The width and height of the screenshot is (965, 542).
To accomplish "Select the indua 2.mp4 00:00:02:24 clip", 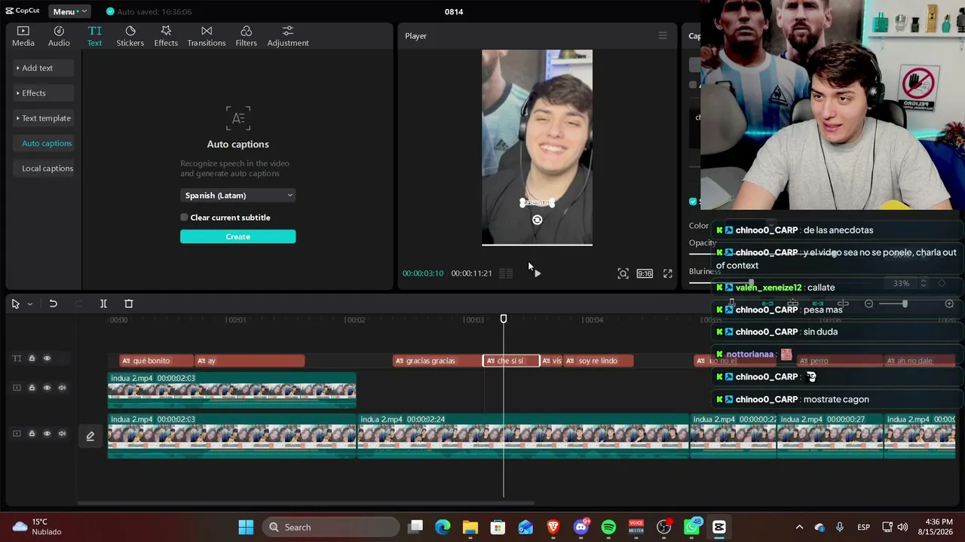I will tap(522, 436).
